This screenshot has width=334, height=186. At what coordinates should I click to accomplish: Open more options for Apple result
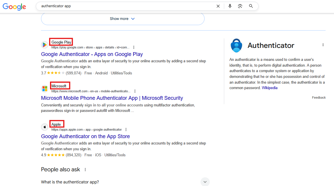point(126,130)
